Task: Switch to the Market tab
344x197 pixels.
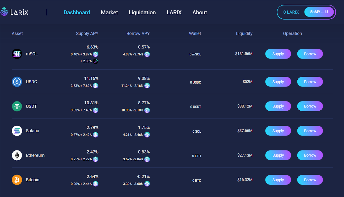Action: click(x=109, y=12)
